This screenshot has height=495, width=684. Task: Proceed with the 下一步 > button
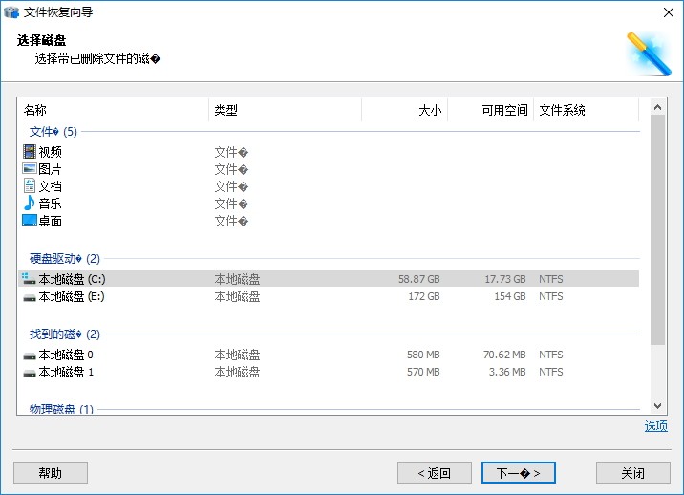click(x=518, y=473)
